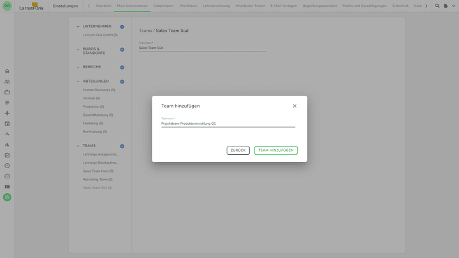Click the Zurück button
The height and width of the screenshot is (258, 459).
(x=238, y=150)
